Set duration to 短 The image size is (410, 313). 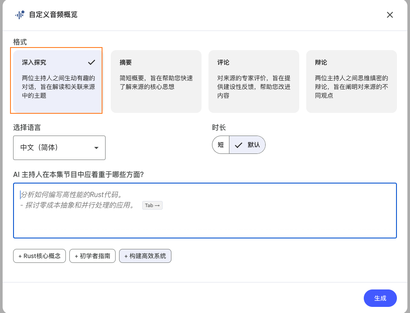[x=221, y=145]
